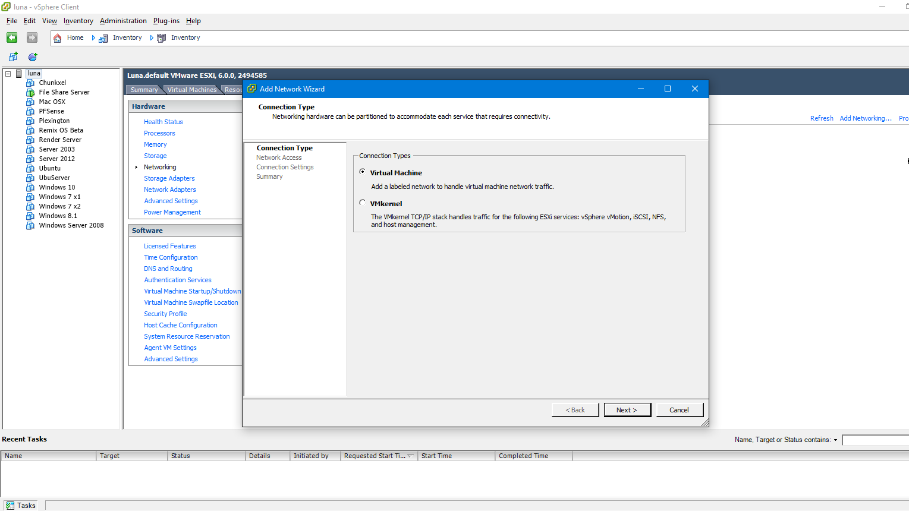
Task: Click the Tasks icon in status bar
Action: [10, 506]
